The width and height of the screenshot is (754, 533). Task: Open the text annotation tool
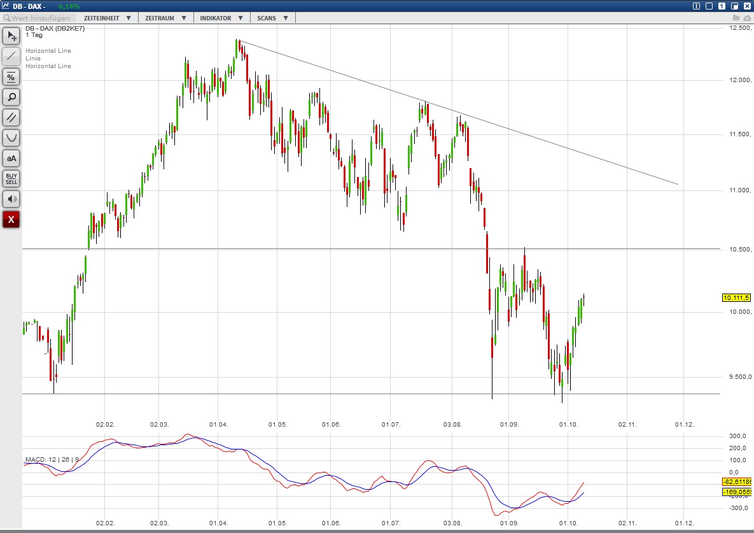point(10,158)
